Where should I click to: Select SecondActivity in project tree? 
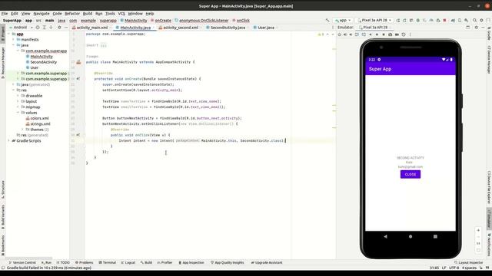coord(44,62)
